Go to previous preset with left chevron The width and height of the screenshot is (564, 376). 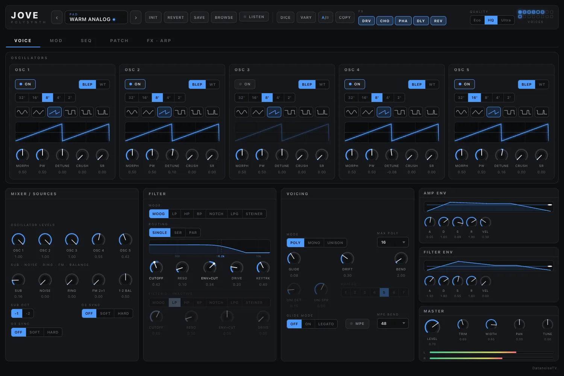pos(57,17)
